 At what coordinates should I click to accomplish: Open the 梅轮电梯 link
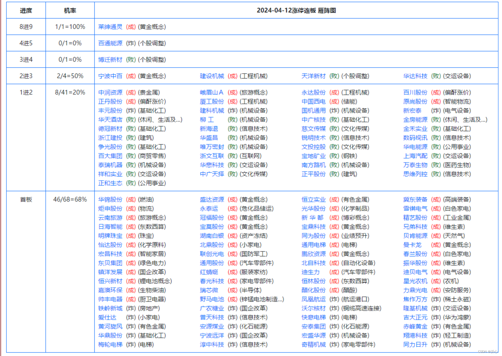(x=110, y=344)
